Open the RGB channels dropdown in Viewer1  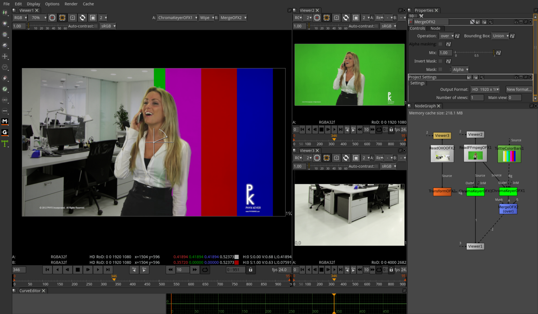point(20,17)
